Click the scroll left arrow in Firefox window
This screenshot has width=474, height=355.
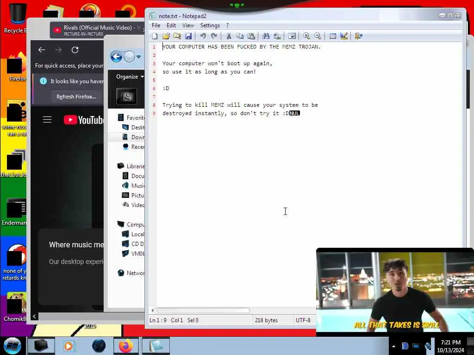34,316
